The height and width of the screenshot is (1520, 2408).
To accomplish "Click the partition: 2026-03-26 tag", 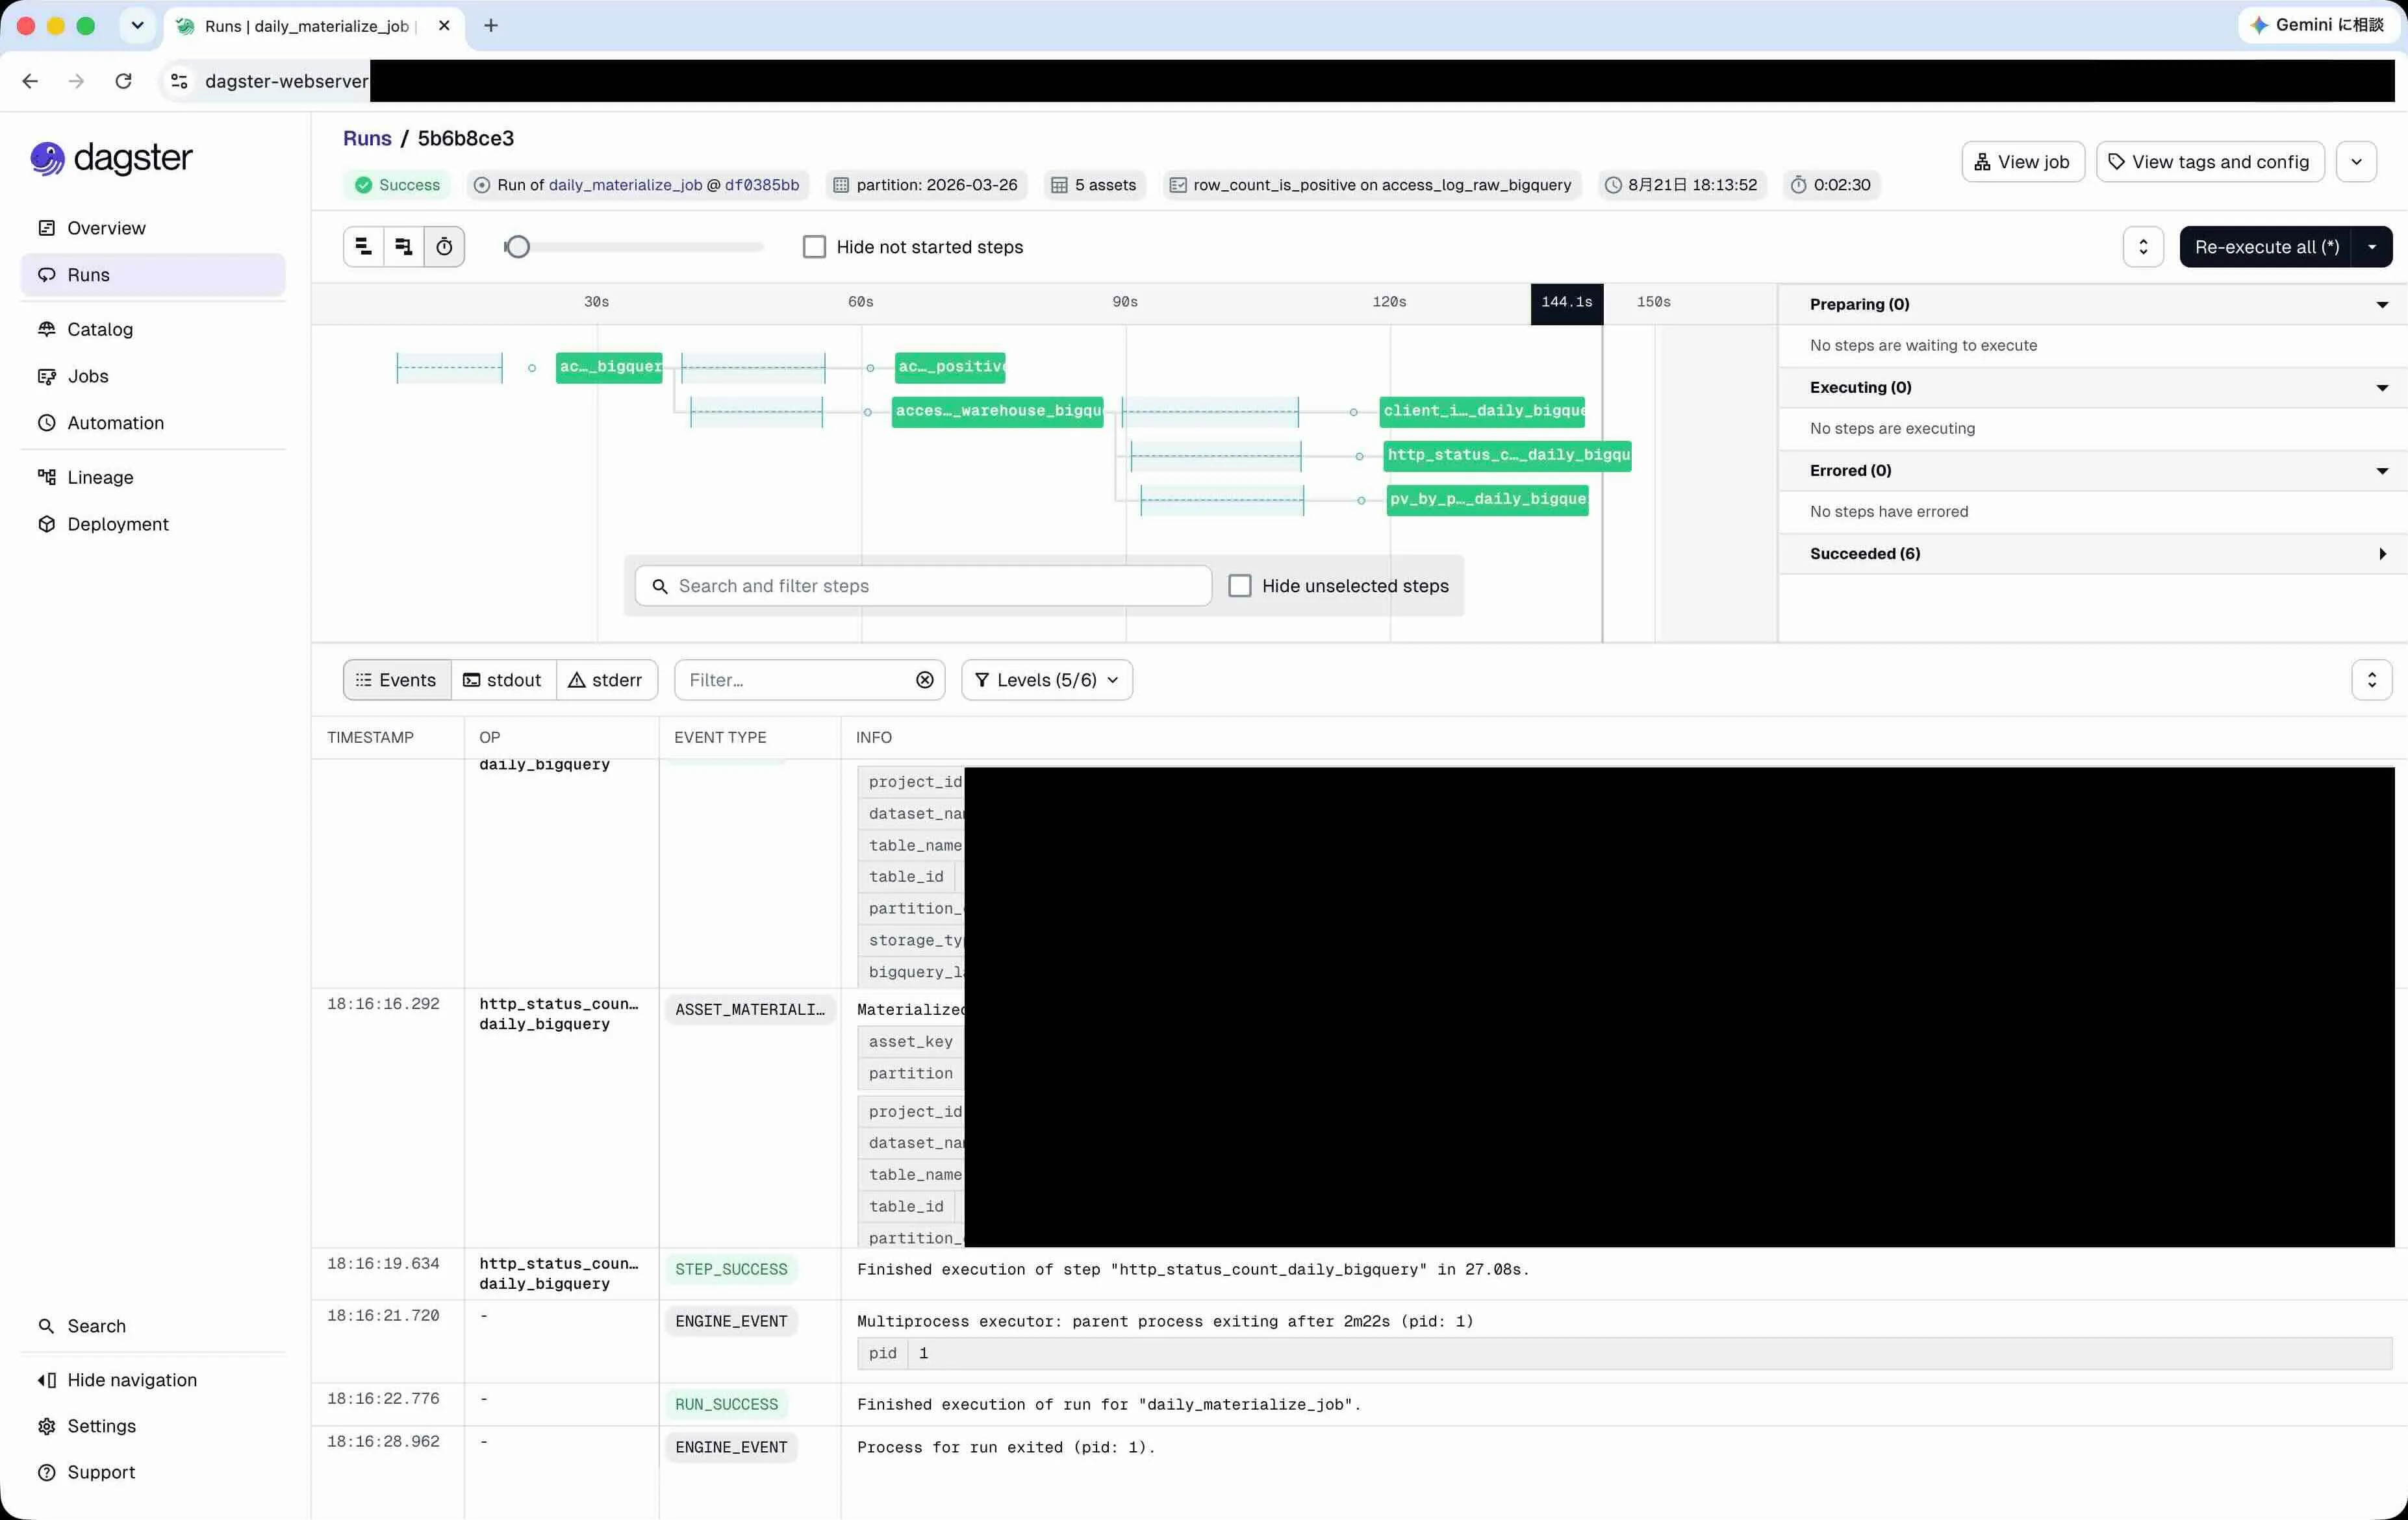I will click(926, 185).
